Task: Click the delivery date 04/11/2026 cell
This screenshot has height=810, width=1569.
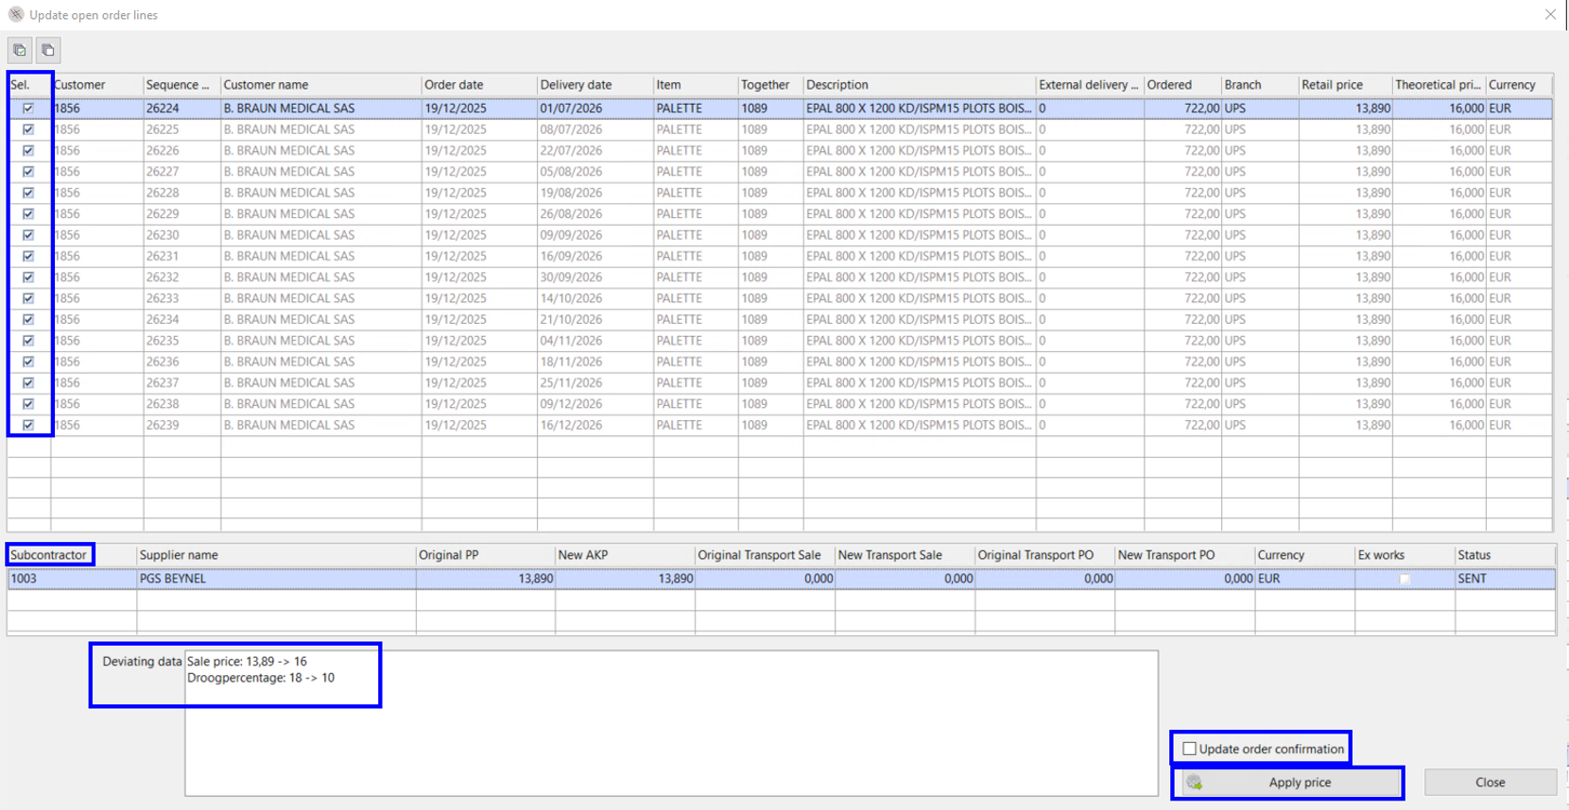Action: (x=595, y=341)
